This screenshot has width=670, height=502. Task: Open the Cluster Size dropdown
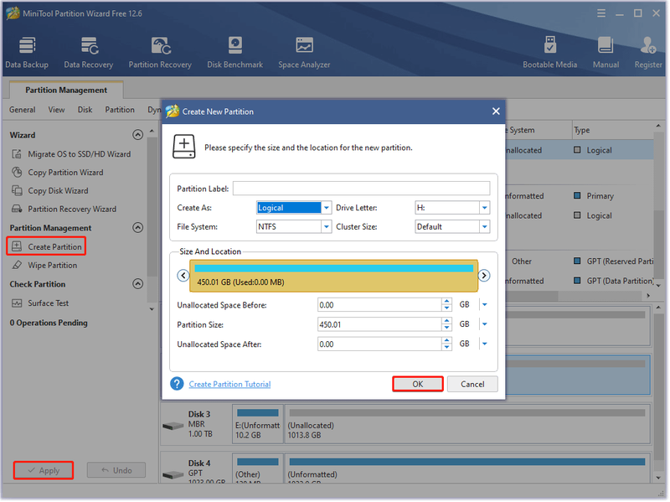tap(485, 227)
